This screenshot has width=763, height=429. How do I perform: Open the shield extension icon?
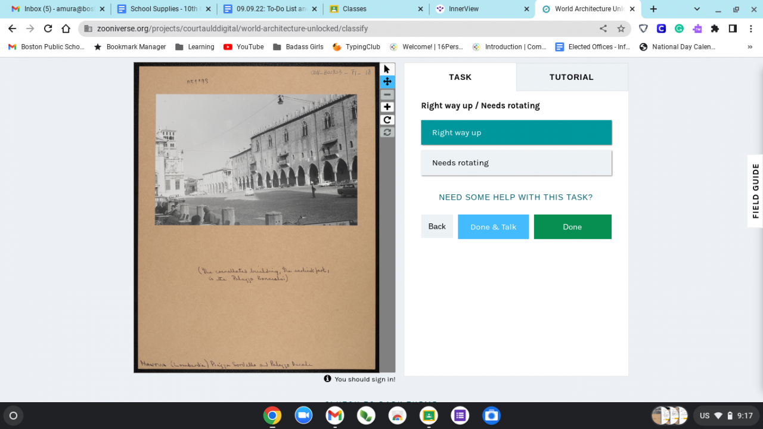(x=643, y=29)
